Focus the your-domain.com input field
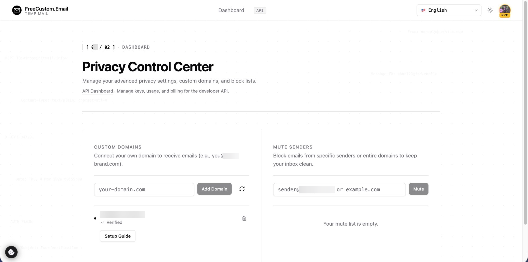 click(x=144, y=190)
